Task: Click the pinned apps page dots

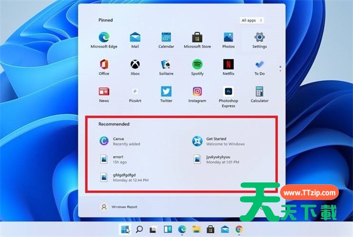Action: coord(280,69)
